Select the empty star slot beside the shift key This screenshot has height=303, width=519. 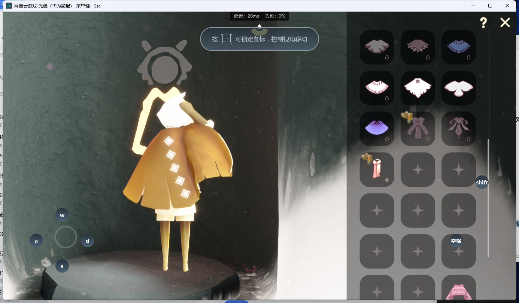[x=458, y=169]
